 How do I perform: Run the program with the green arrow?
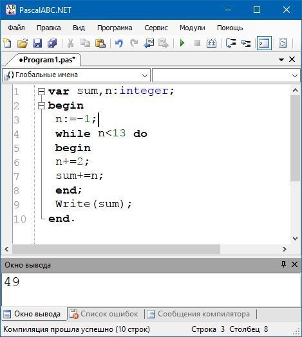click(182, 43)
